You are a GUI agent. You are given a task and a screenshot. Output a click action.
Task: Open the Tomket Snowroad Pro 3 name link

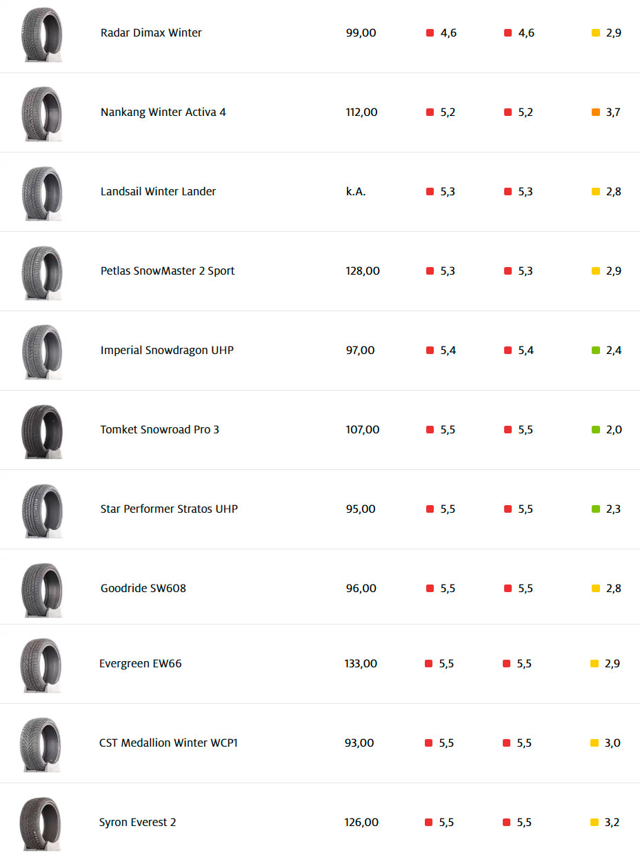(x=159, y=430)
